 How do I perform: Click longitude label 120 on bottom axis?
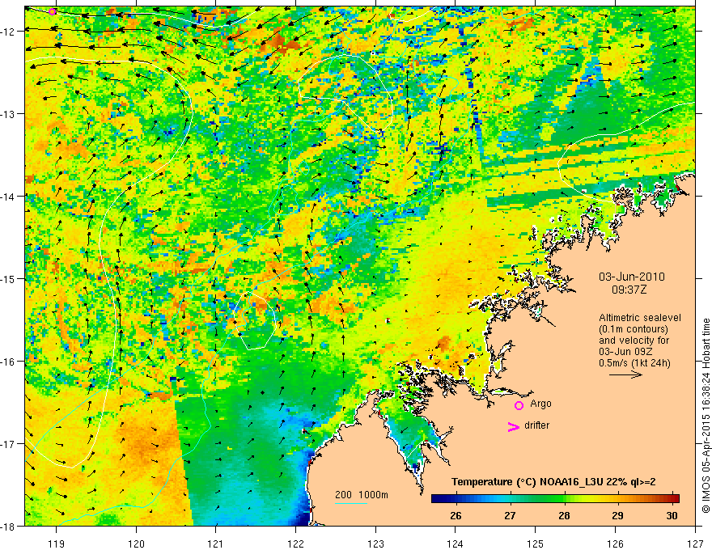[x=136, y=544]
